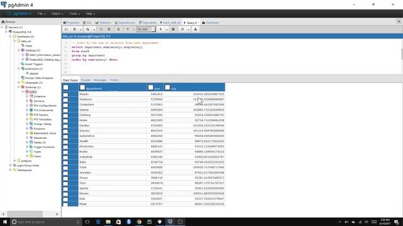Click the Copy toolbar icon
Viewport: 403px width, 226px height.
[101, 30]
